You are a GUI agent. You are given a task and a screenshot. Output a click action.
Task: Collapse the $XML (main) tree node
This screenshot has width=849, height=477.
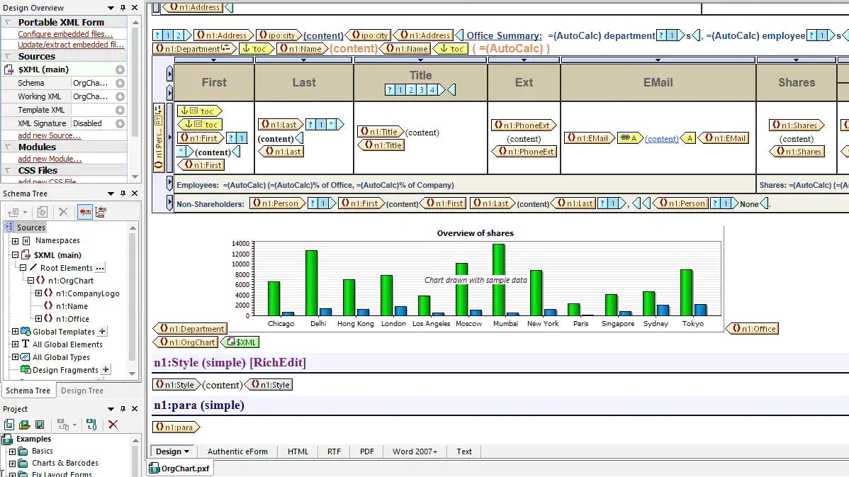point(15,254)
